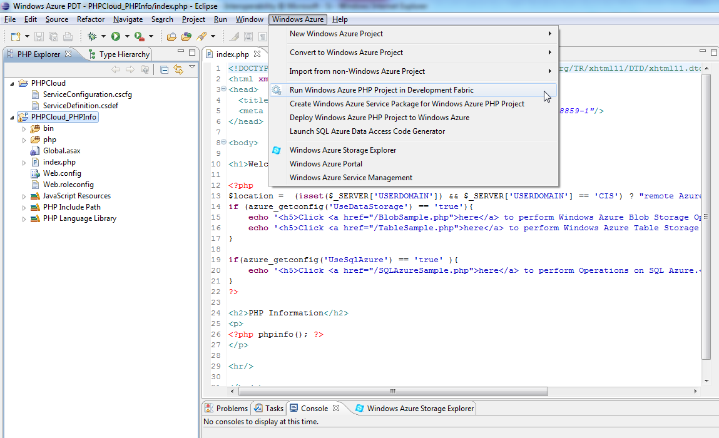Expand JavaScript Resources node
Viewport: 719px width, 438px height.
(24, 196)
